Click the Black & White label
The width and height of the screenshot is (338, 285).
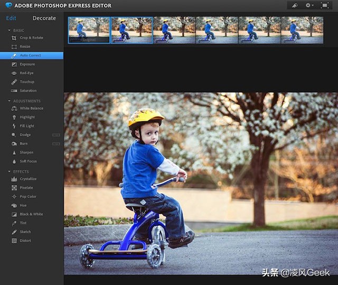click(x=31, y=214)
